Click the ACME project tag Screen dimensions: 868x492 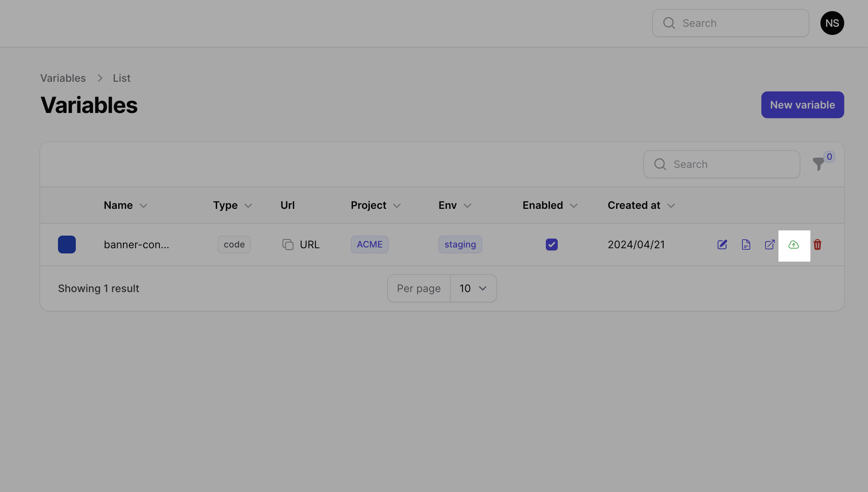[x=370, y=244]
